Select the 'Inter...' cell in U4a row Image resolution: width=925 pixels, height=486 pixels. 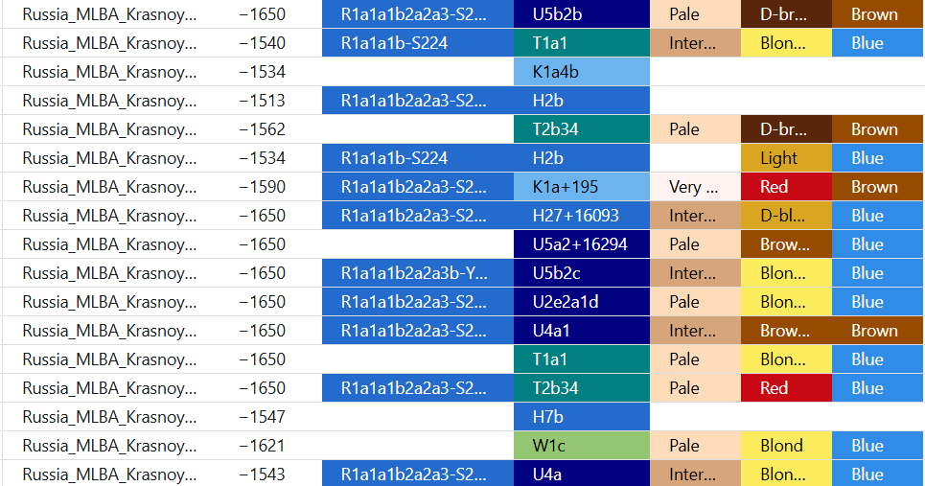coord(695,474)
